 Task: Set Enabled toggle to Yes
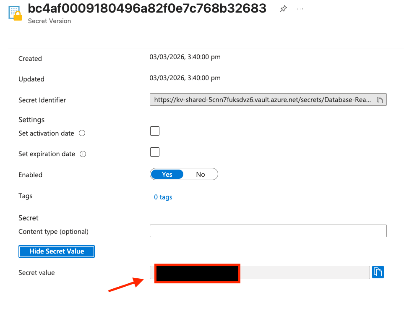167,174
